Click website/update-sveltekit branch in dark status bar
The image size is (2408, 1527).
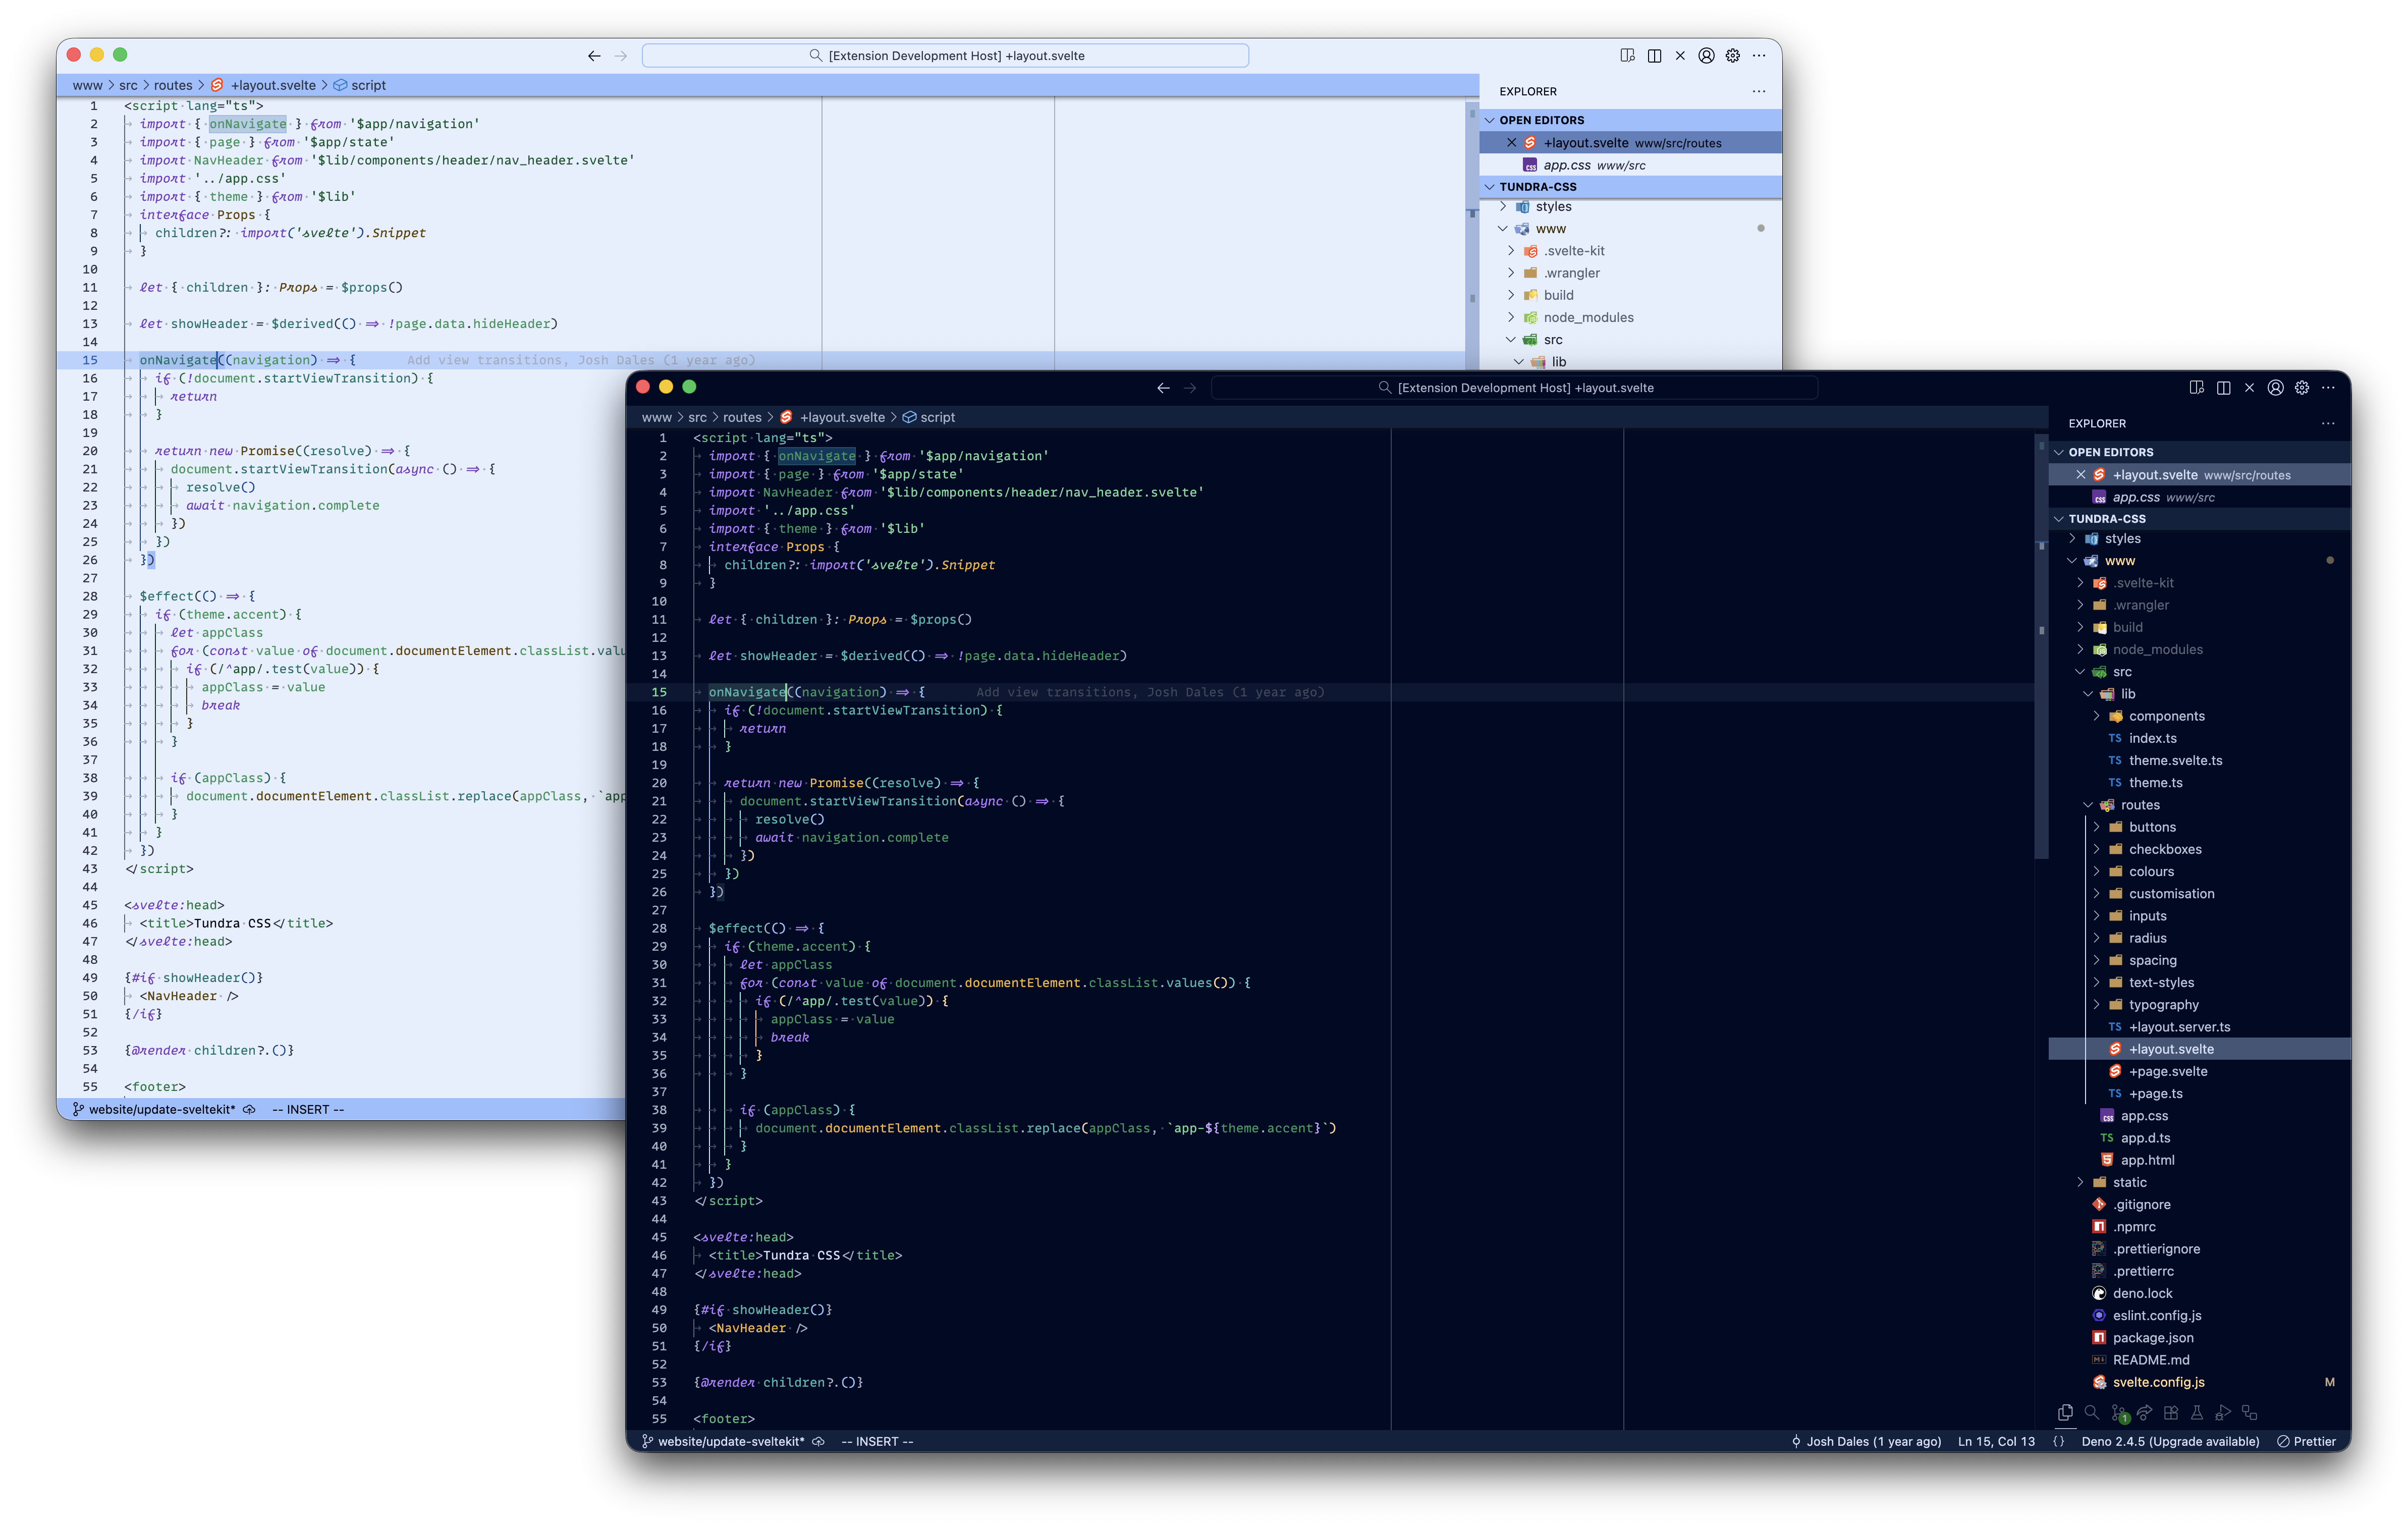[723, 1441]
